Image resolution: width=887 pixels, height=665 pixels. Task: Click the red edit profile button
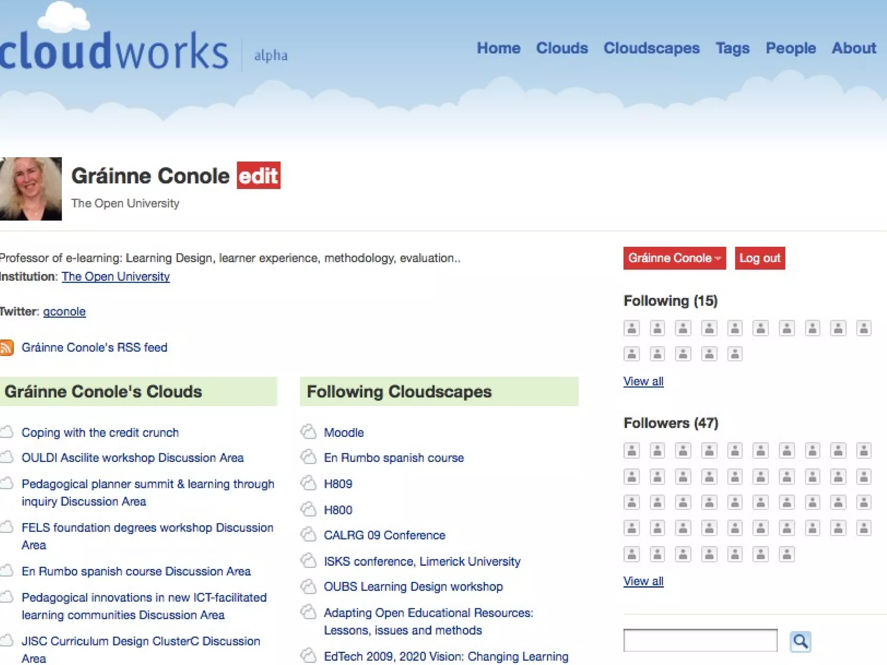259,175
